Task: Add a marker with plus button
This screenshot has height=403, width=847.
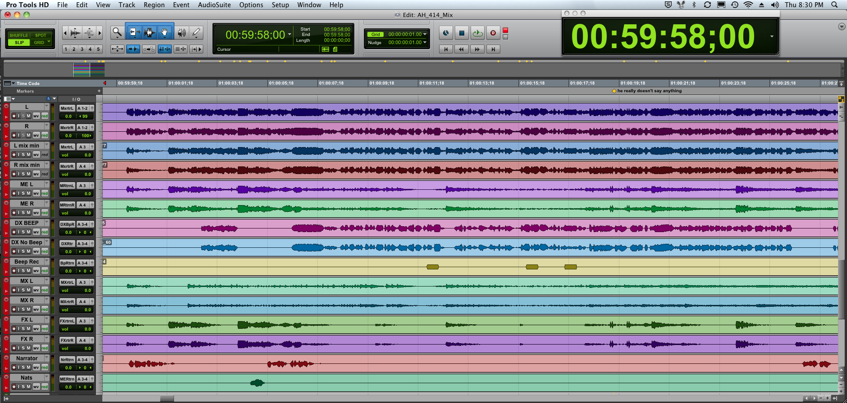Action: tap(99, 91)
